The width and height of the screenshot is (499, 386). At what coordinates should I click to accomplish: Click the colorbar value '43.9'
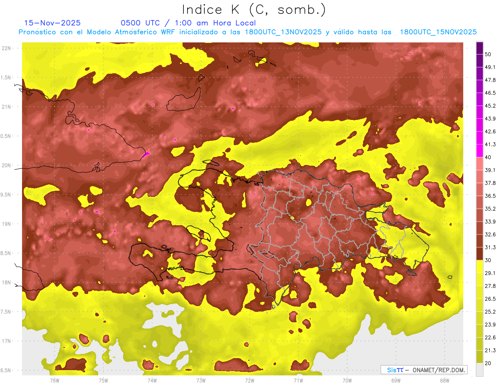coord(491,119)
